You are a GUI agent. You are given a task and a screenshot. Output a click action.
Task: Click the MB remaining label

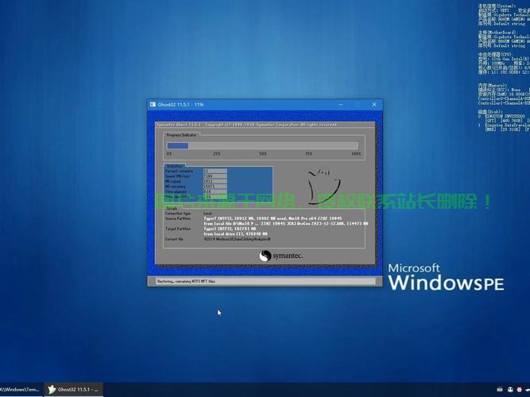click(175, 187)
